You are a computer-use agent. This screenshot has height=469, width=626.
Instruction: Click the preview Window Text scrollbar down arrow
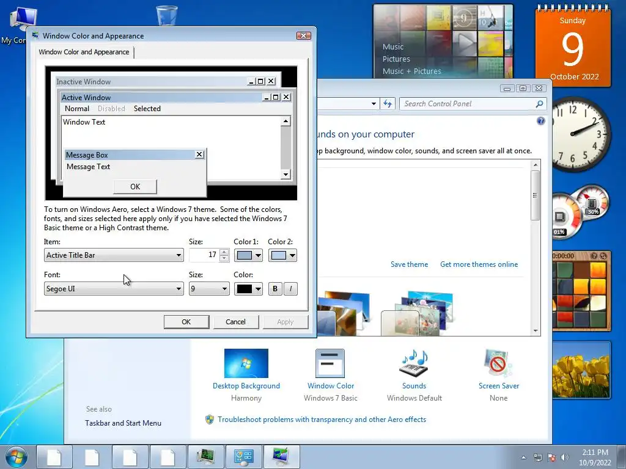pos(285,174)
